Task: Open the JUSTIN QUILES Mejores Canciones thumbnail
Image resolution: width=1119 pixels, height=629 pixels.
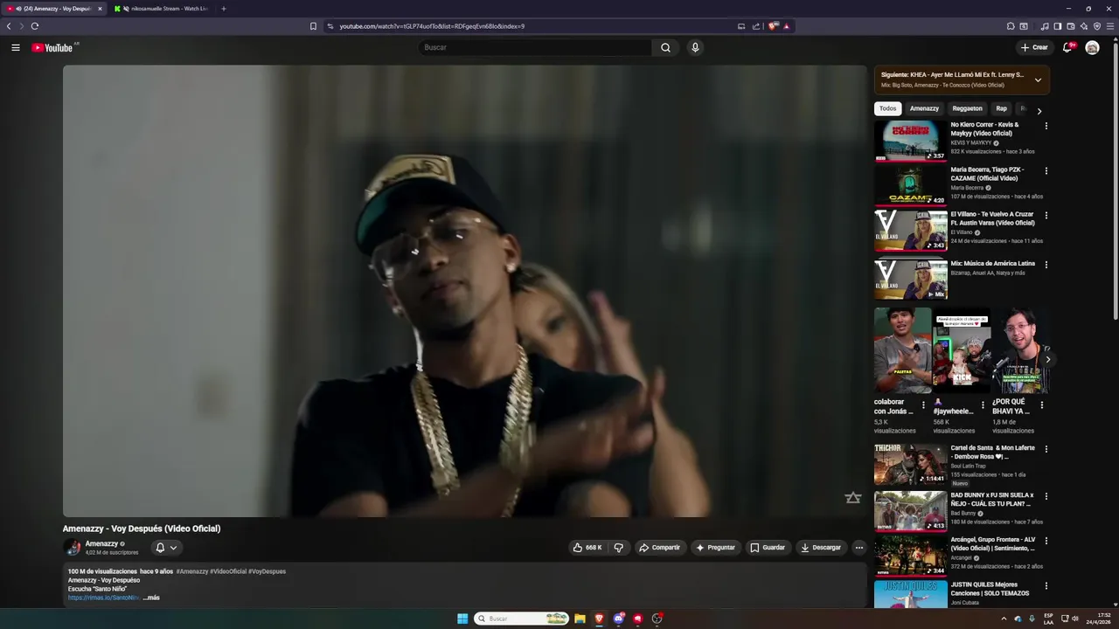Action: [910, 594]
